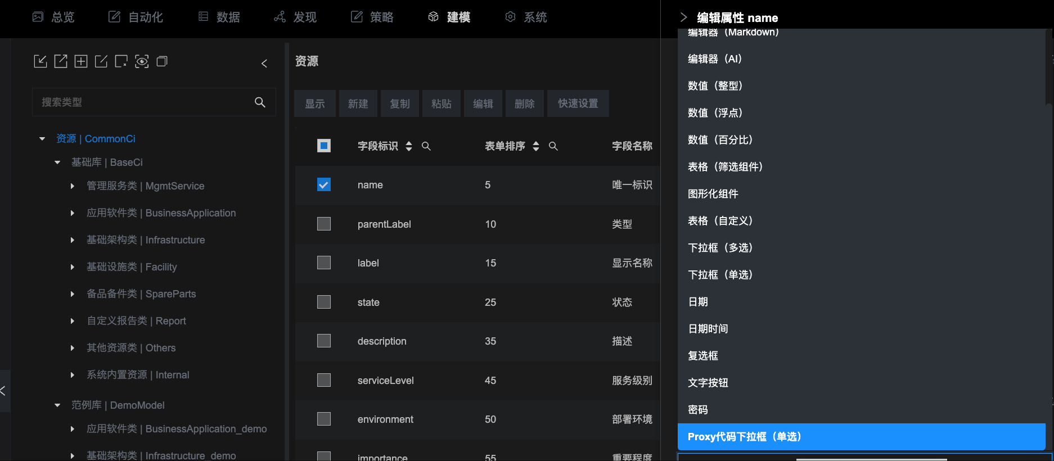Collapse the 资源 | CommonCi tree node
The image size is (1054, 461).
click(x=42, y=139)
